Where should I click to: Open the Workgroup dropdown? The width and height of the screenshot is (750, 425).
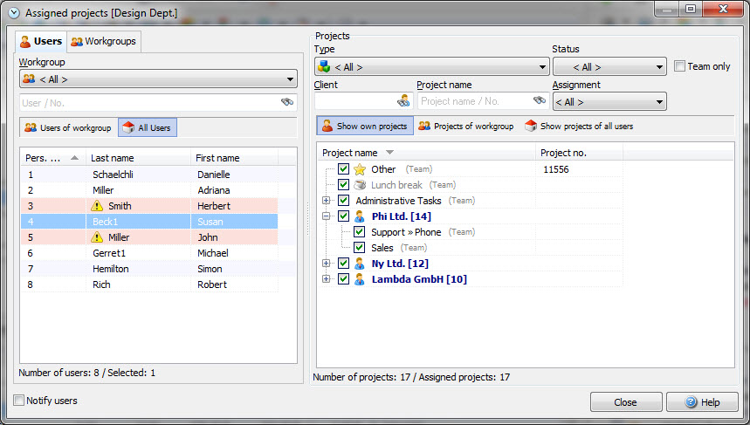coord(158,79)
